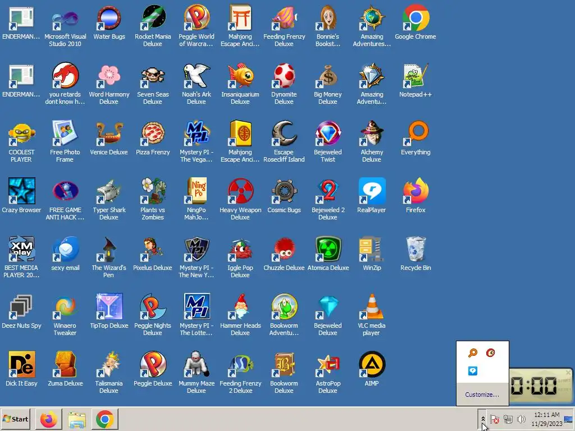Open the TipTop Deluxe shortcut
Image resolution: width=575 pixels, height=431 pixels.
click(x=109, y=312)
